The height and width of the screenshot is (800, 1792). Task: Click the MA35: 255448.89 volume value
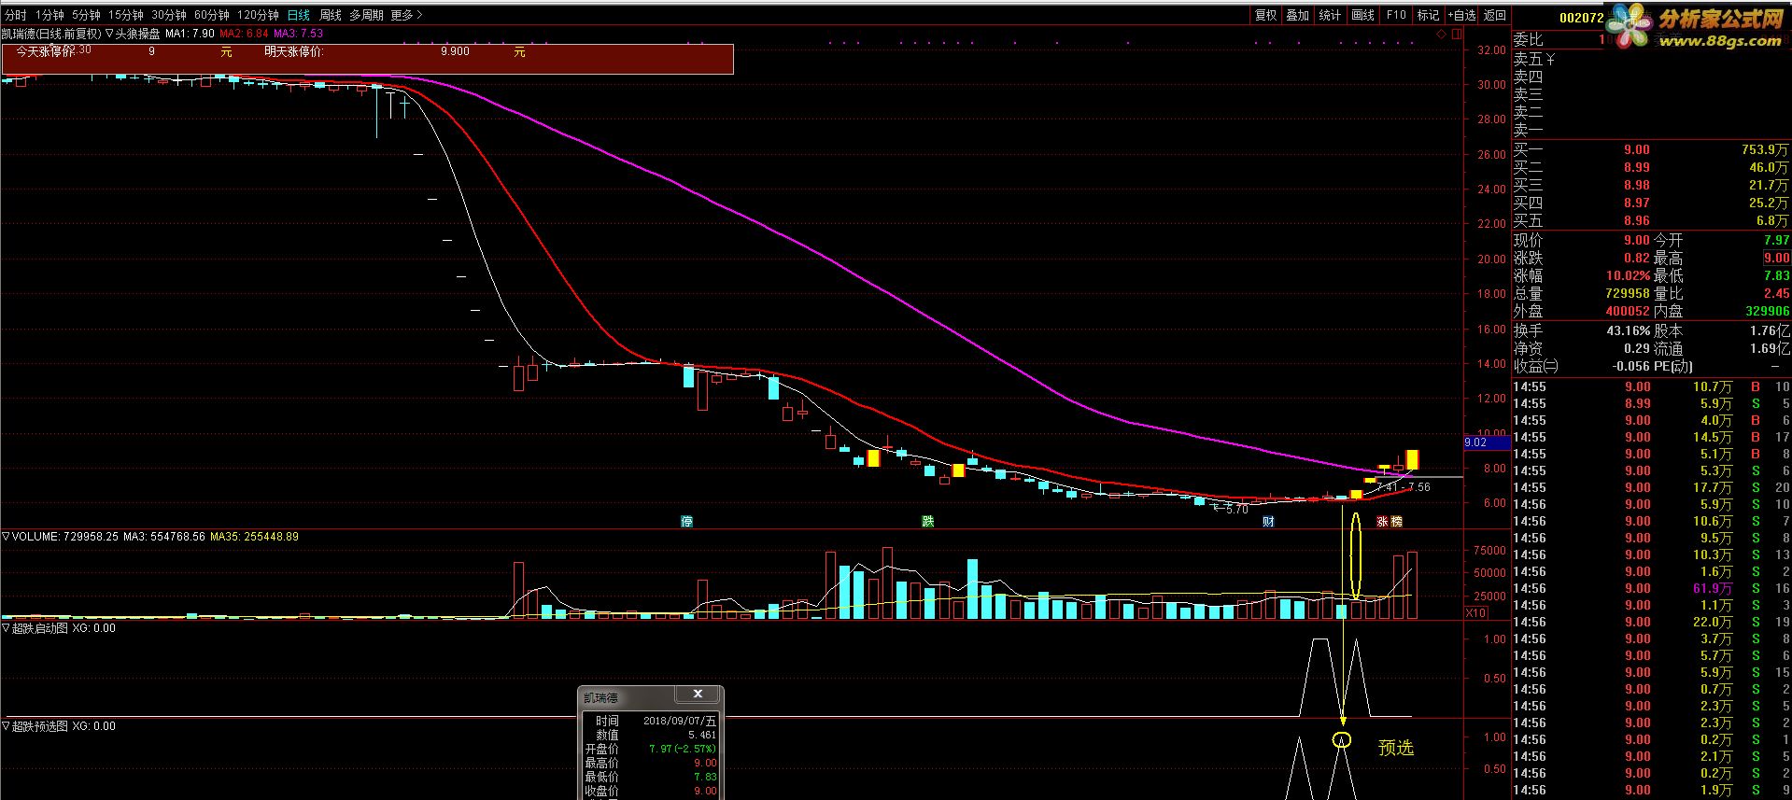click(254, 537)
